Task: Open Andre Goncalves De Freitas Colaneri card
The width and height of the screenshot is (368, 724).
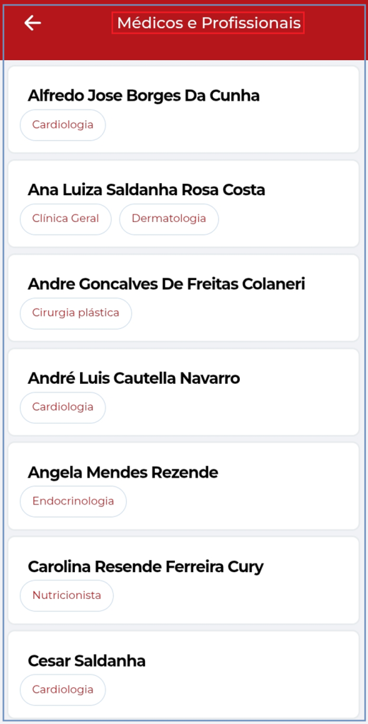Action: [183, 298]
